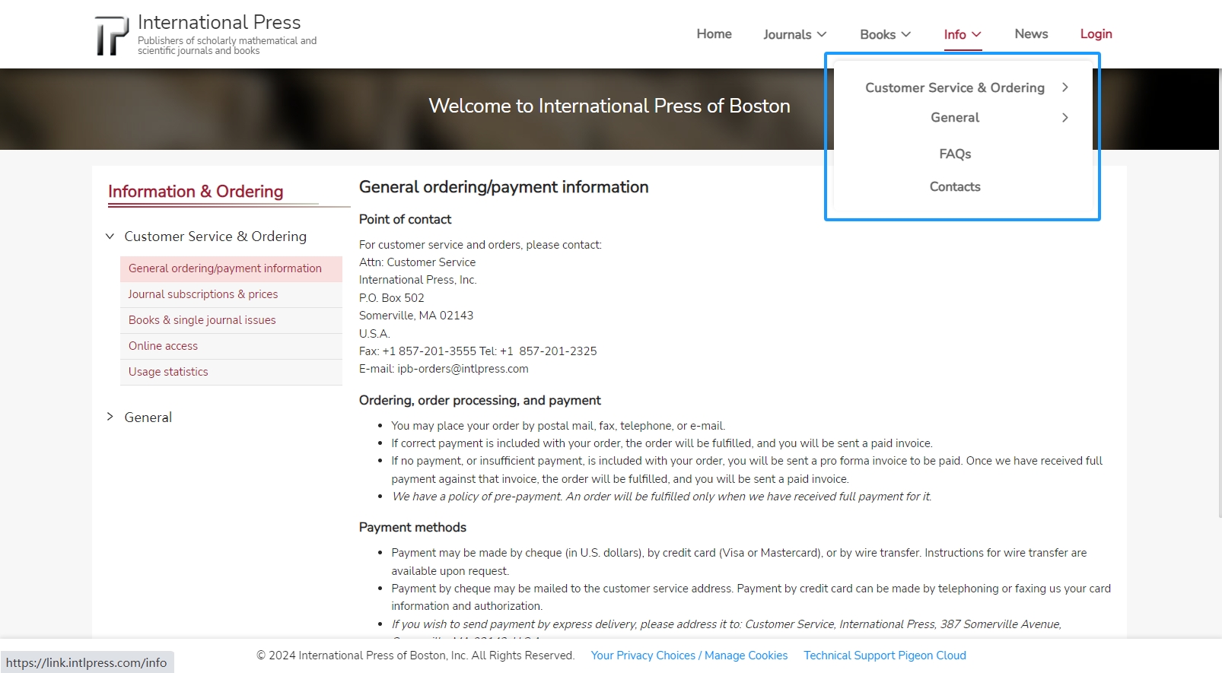
Task: Open General submenu in Info dropdown
Action: coord(955,117)
